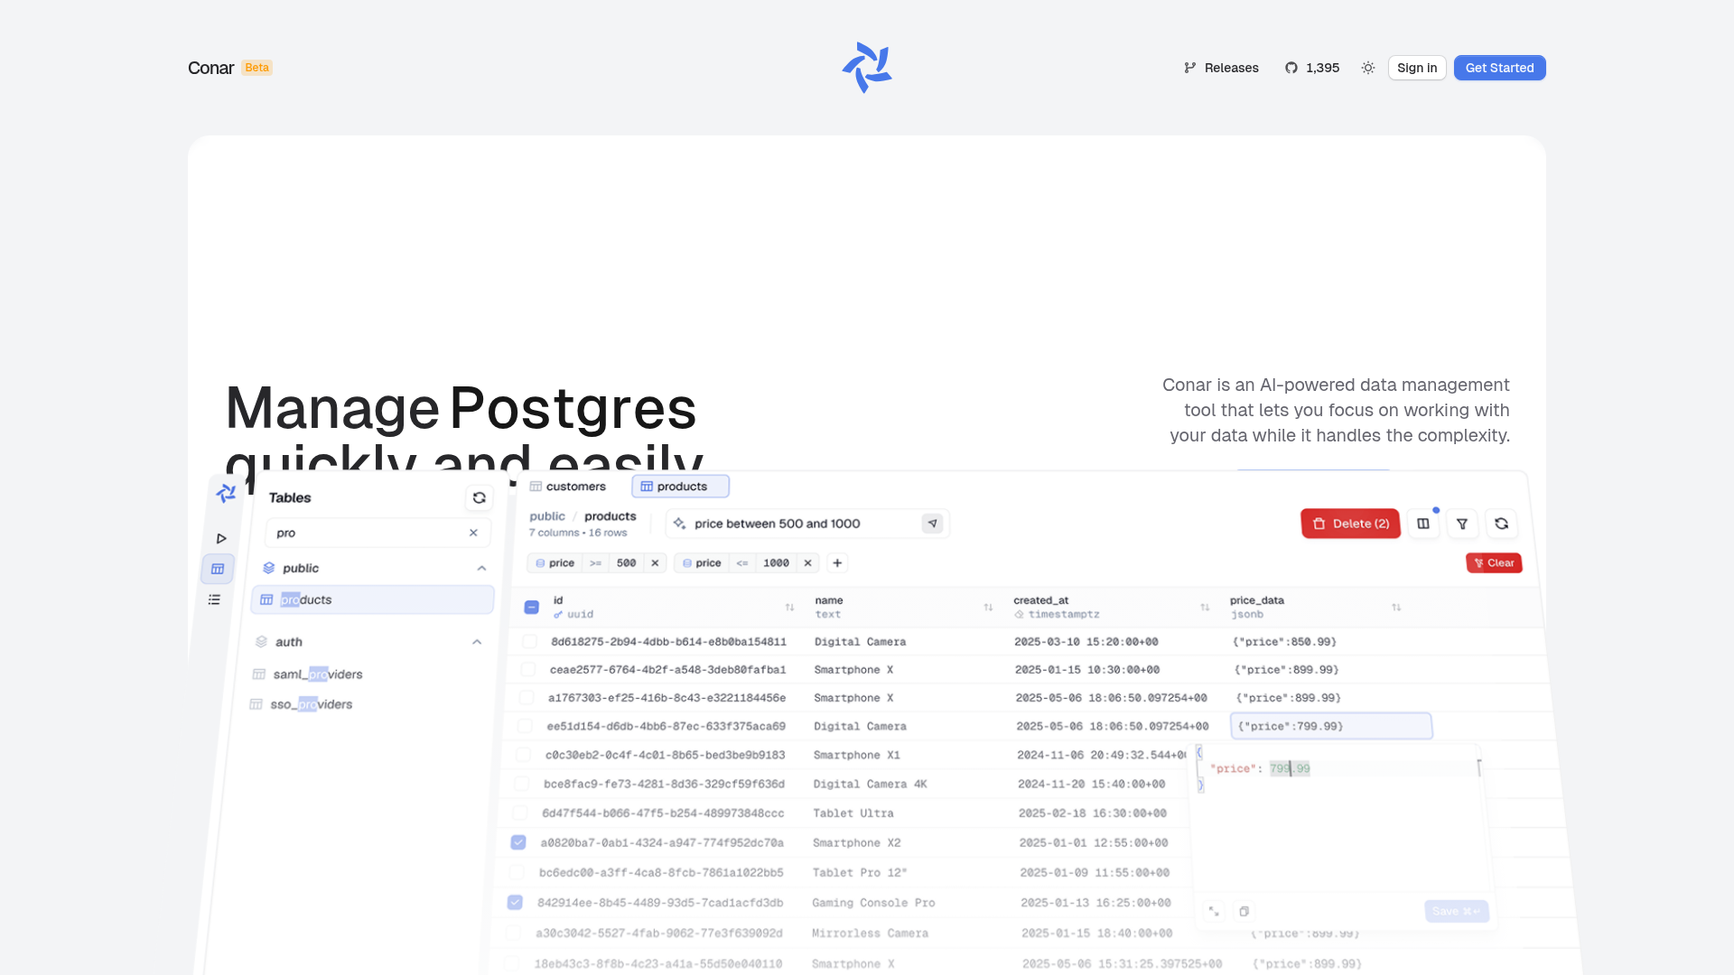1734x975 pixels.
Task: Sort by the name column
Action: coord(988,608)
